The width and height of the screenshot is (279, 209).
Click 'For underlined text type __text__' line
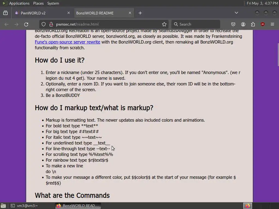(x=78, y=143)
